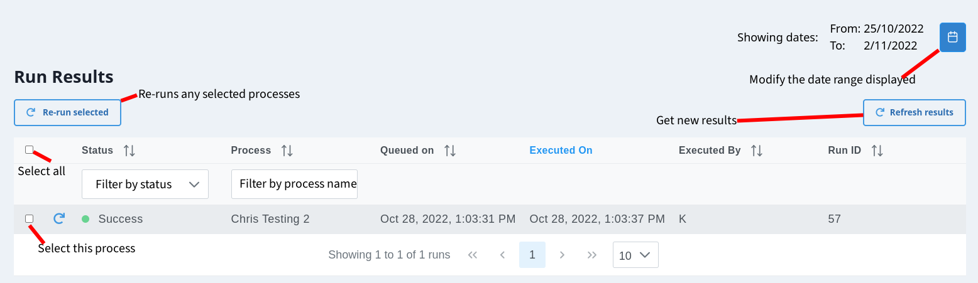Sort by Queued on column arrows
978x283 pixels.
pyautogui.click(x=450, y=151)
